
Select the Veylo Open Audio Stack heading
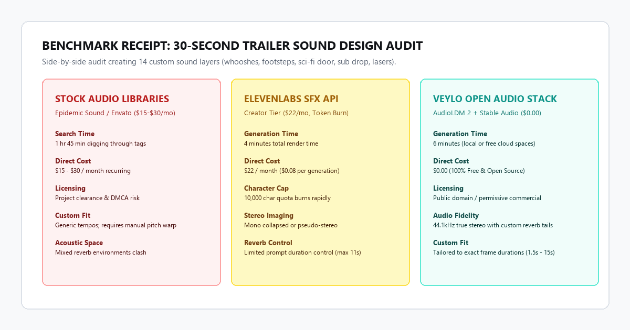click(495, 99)
